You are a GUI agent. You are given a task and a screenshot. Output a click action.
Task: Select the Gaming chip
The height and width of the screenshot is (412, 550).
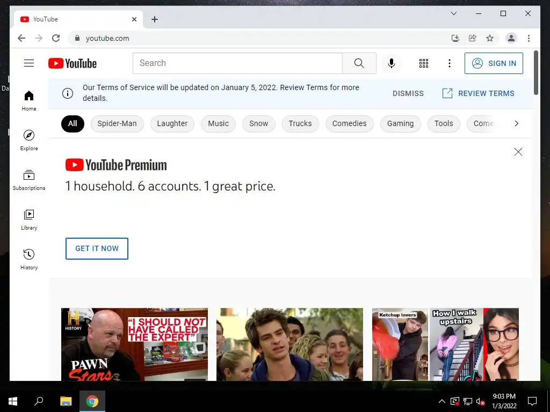(401, 124)
